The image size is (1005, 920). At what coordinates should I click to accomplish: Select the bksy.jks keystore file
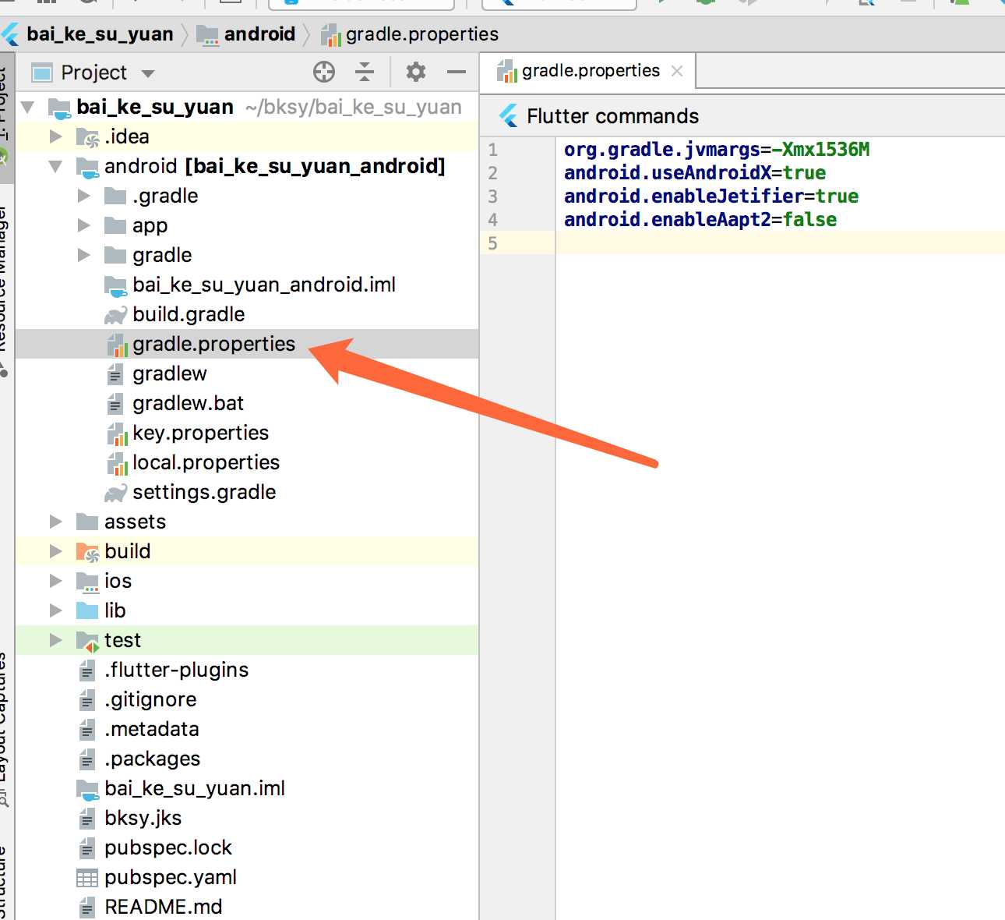click(143, 818)
